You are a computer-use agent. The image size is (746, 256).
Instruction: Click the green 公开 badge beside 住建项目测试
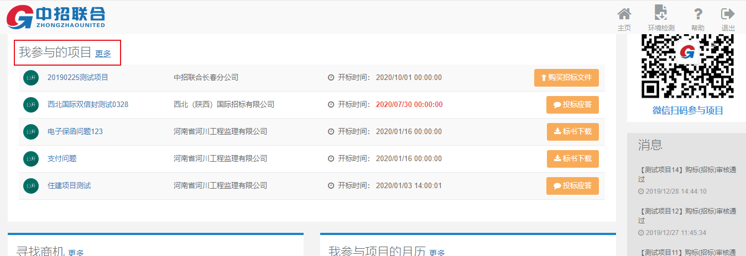point(31,186)
